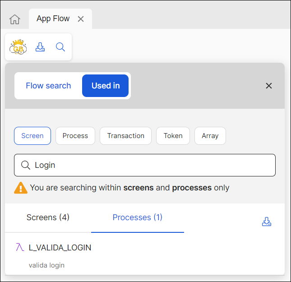Enable the Token filter chip
Image resolution: width=291 pixels, height=282 pixels.
point(173,136)
